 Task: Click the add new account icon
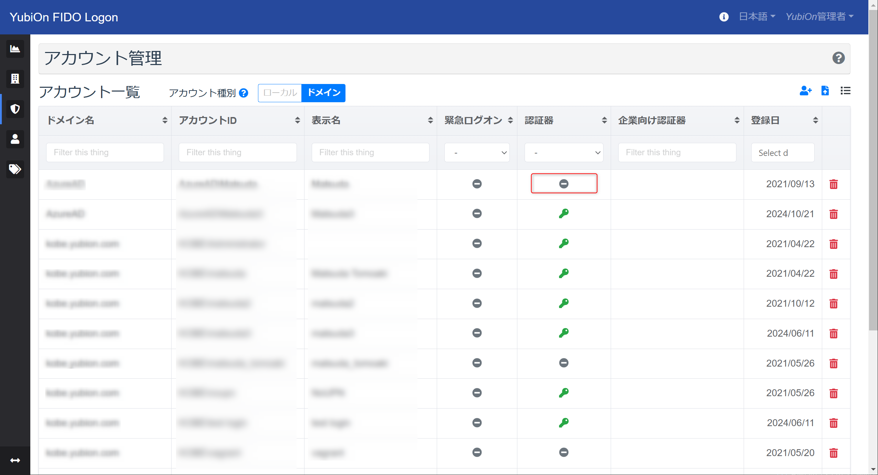[804, 91]
